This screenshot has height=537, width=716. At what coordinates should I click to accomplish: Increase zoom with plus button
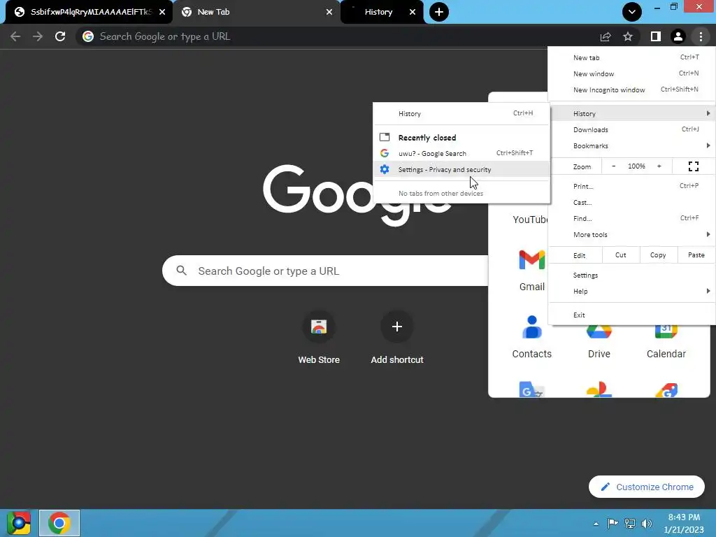click(659, 166)
